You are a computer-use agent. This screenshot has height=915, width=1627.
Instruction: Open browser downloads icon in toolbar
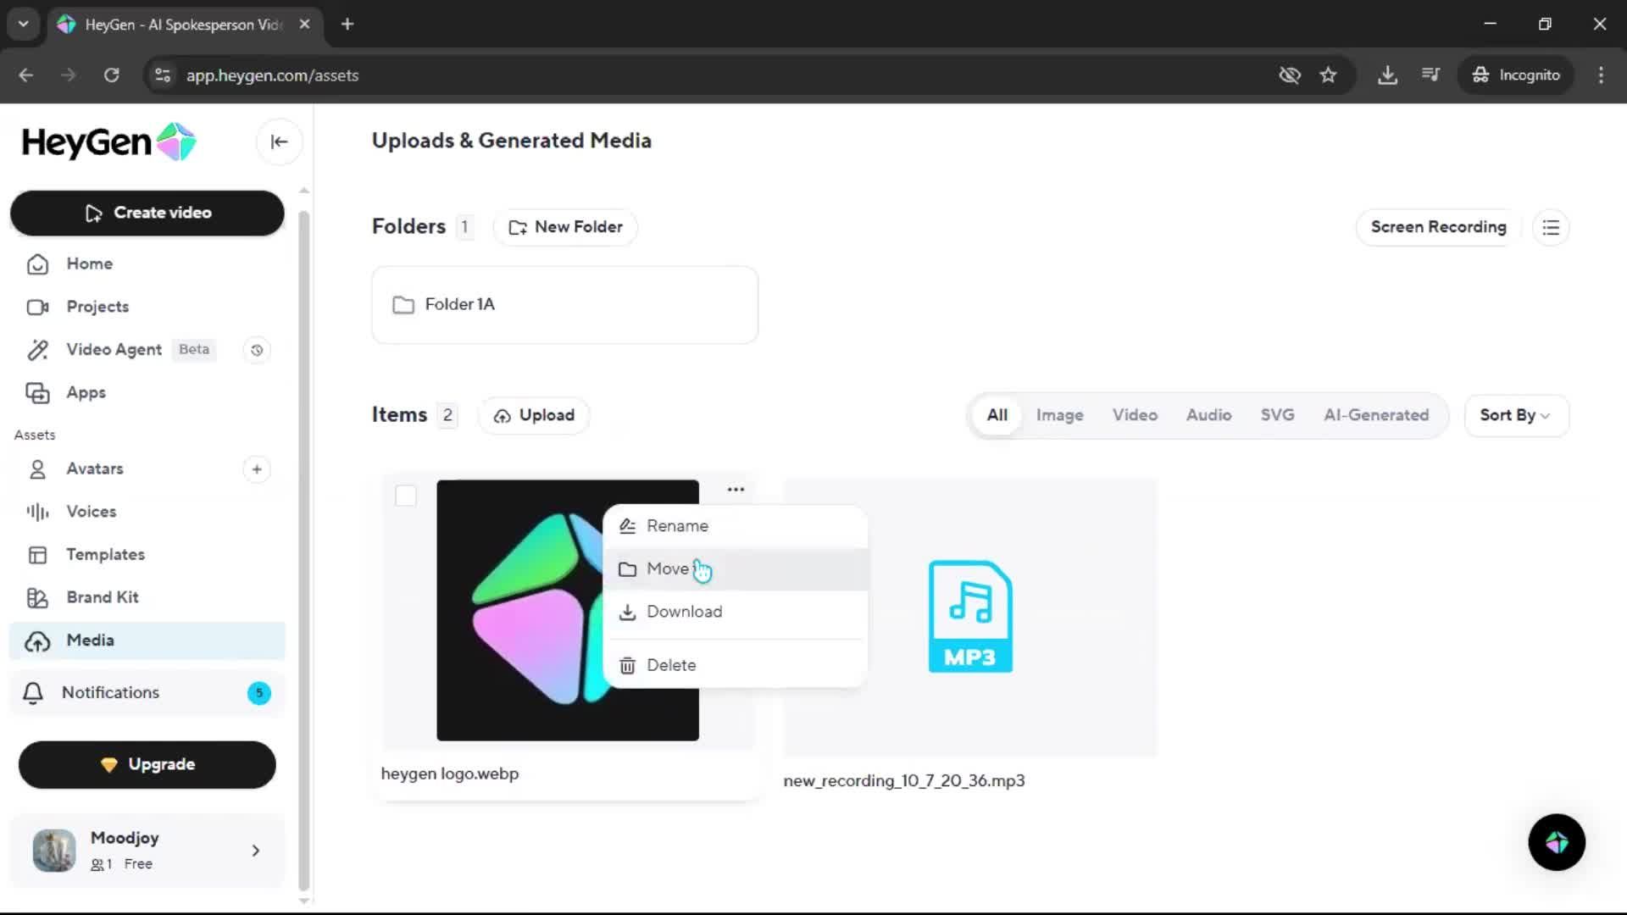tap(1387, 75)
